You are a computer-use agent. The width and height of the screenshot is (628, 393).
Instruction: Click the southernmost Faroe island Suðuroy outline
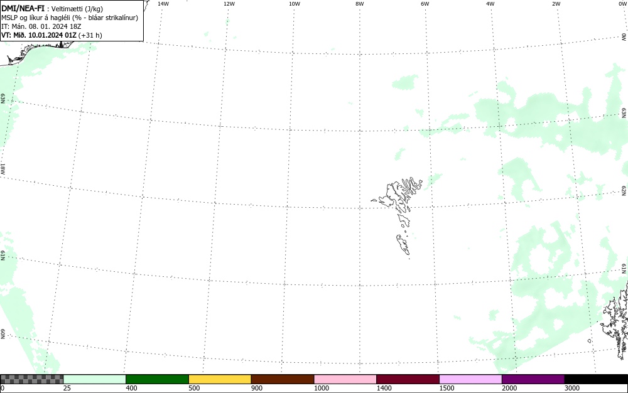coord(403,245)
